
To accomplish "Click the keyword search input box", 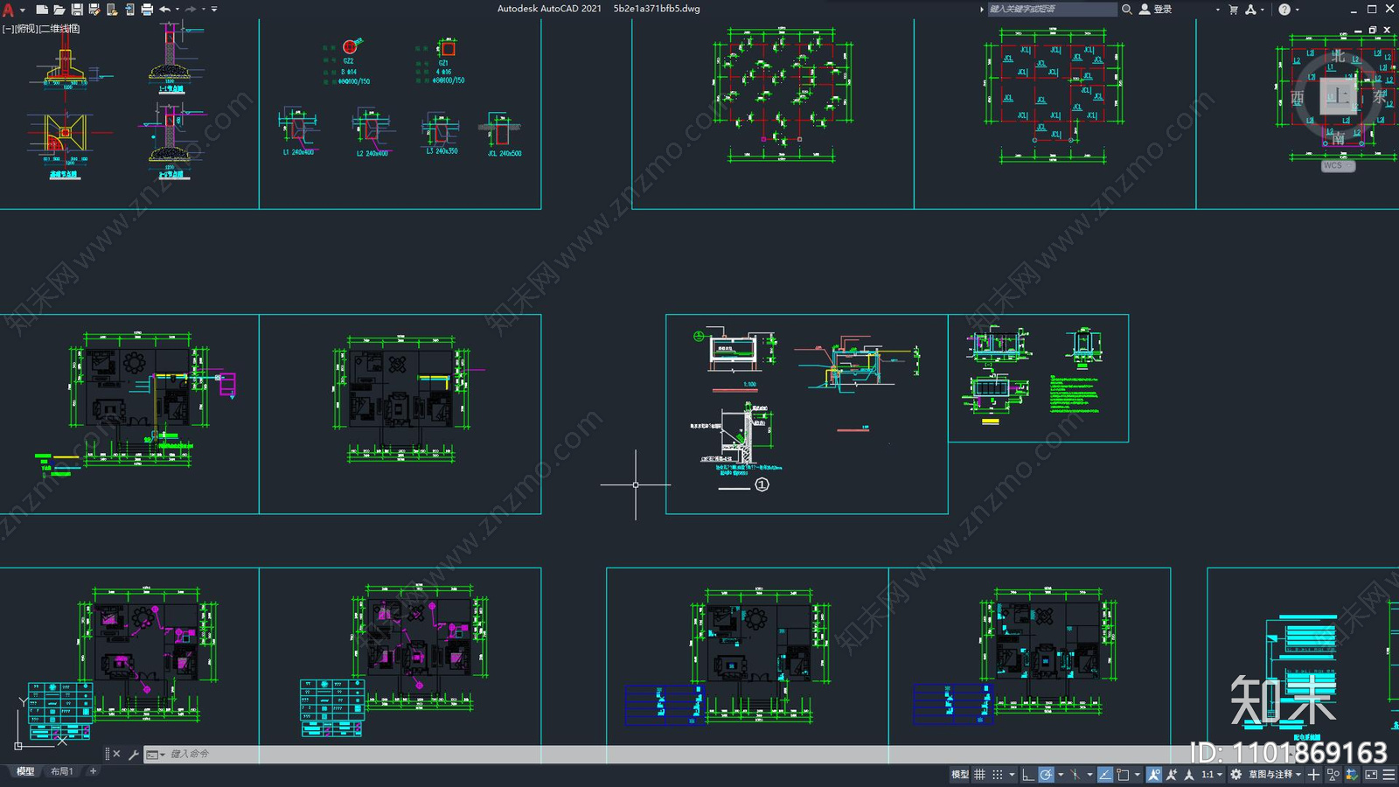I will pyautogui.click(x=1052, y=9).
